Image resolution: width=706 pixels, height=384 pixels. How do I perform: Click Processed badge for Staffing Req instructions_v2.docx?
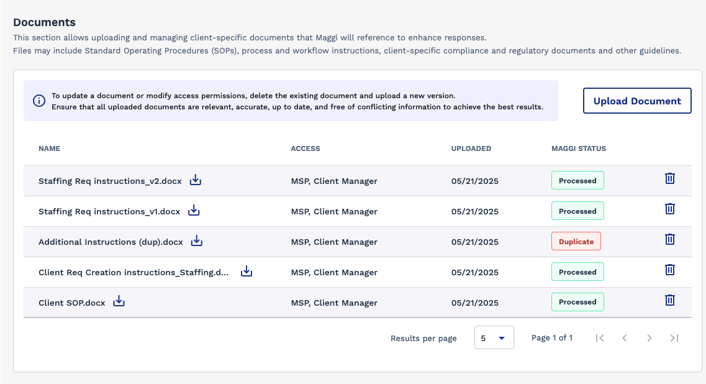pyautogui.click(x=577, y=181)
